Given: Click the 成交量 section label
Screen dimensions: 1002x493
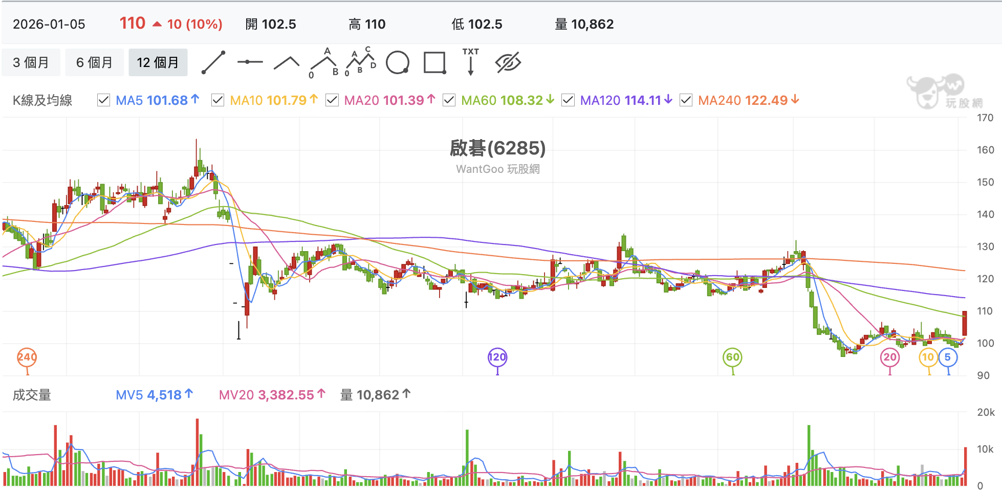Looking at the screenshot, I should 32,395.
